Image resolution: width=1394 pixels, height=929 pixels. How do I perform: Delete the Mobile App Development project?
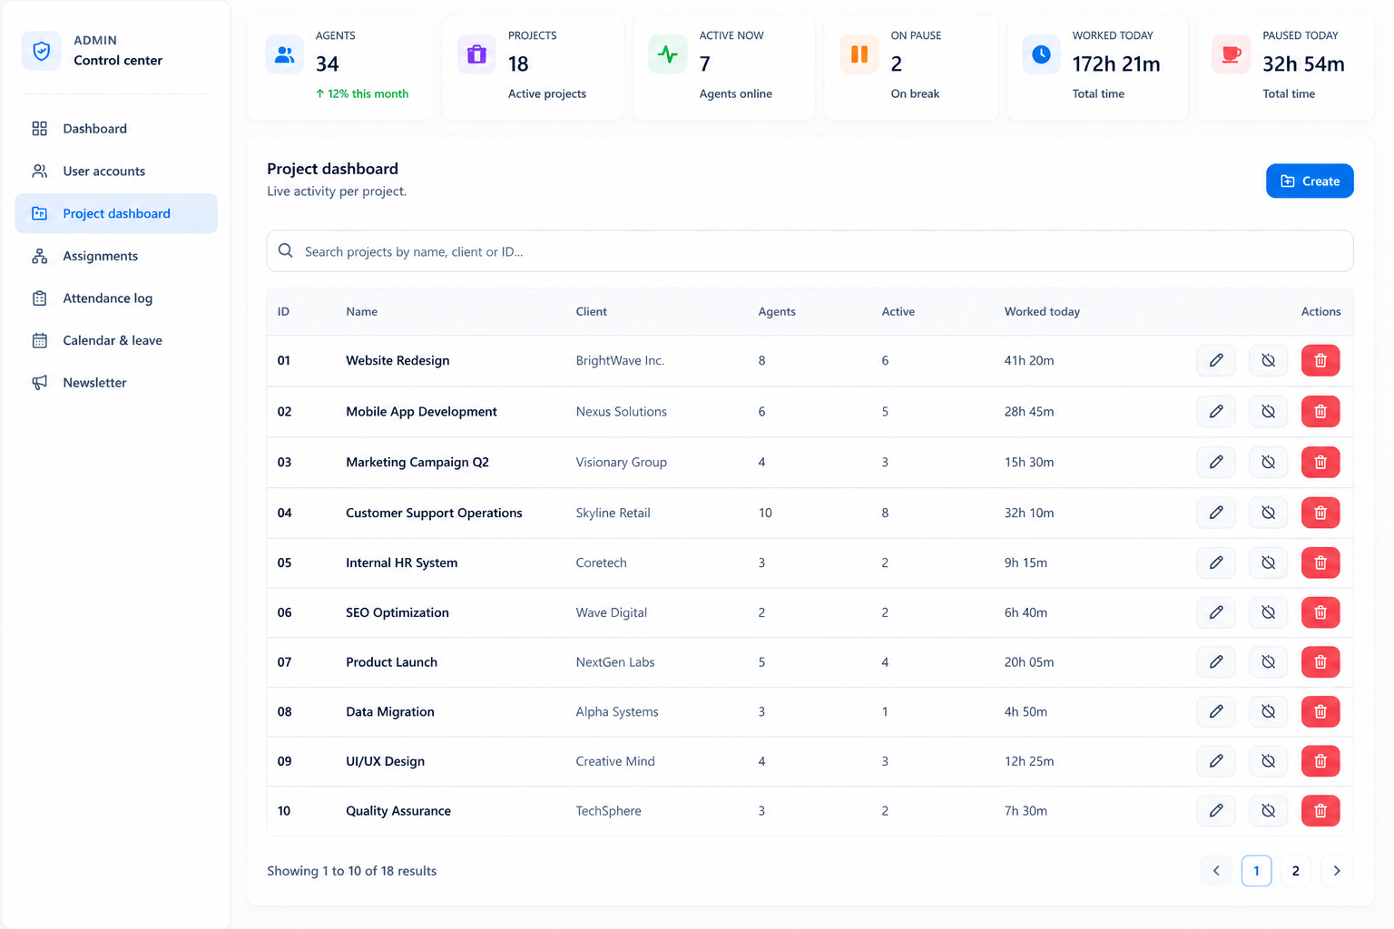[x=1320, y=411]
